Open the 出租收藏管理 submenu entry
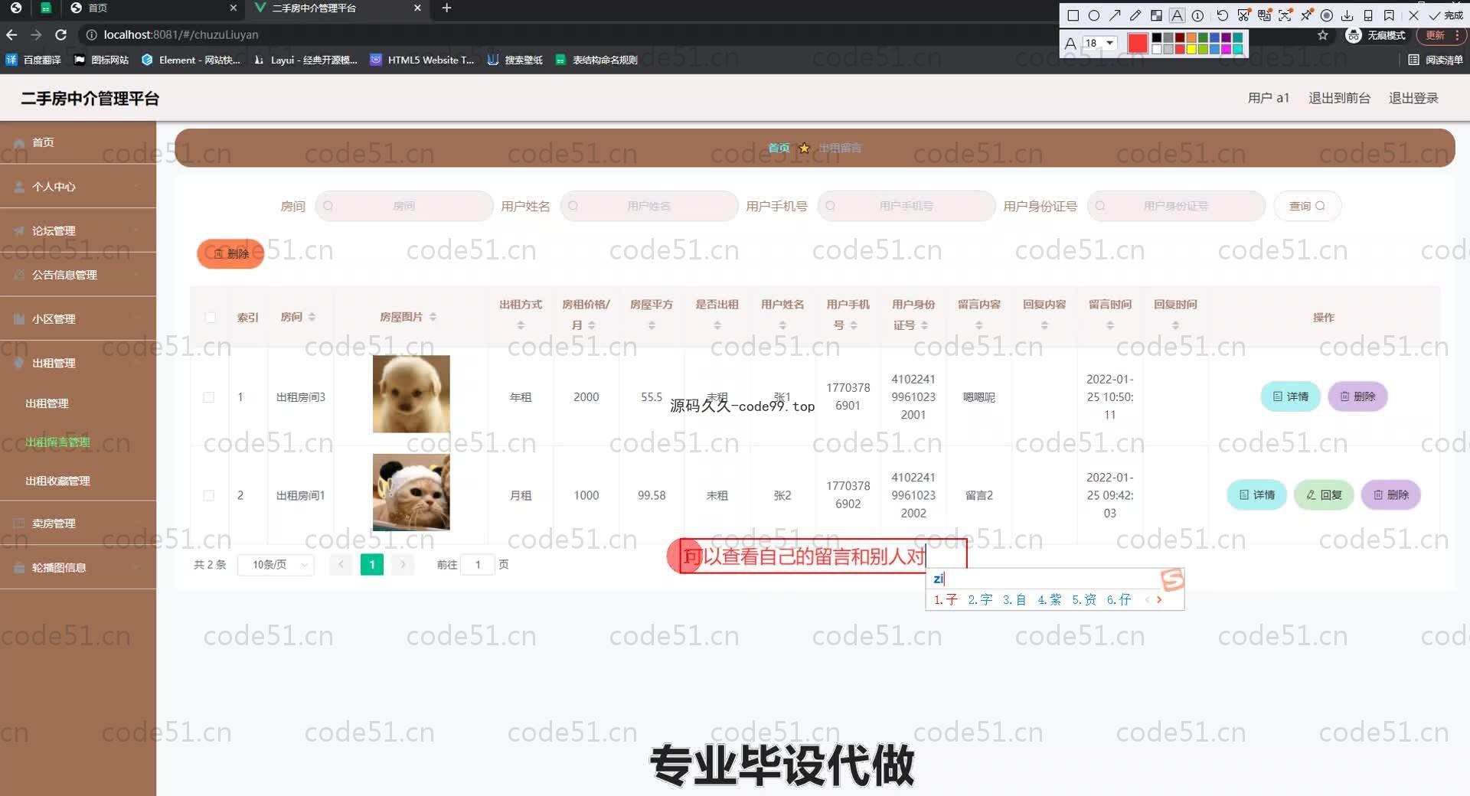The height and width of the screenshot is (796, 1470). 78,481
